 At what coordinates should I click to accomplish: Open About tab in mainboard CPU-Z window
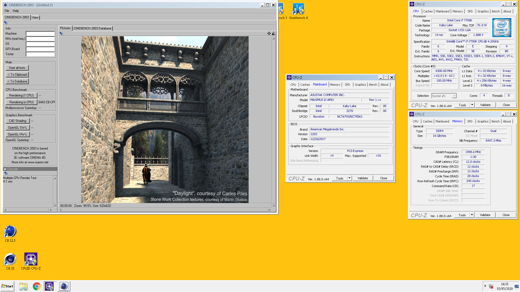[x=385, y=85]
